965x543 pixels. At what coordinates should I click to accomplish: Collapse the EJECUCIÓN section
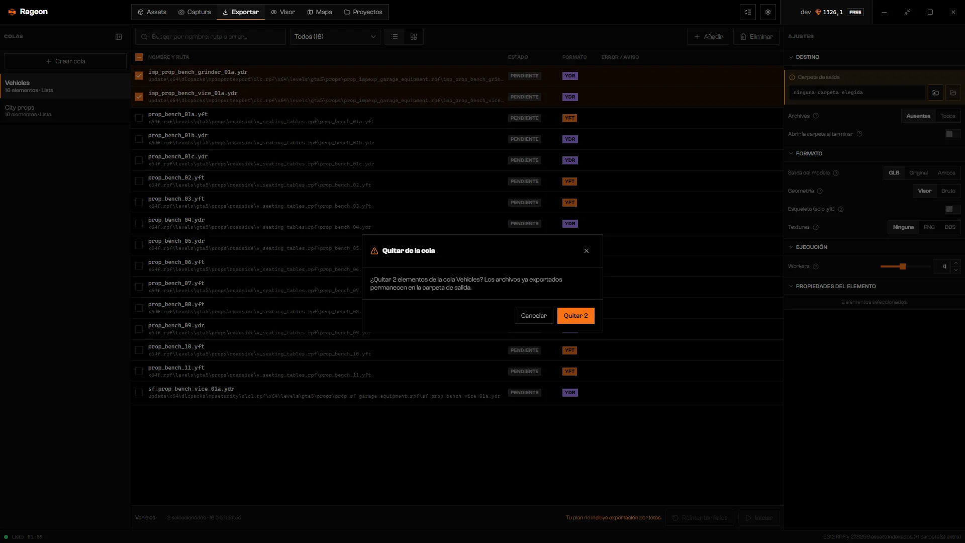click(808, 247)
